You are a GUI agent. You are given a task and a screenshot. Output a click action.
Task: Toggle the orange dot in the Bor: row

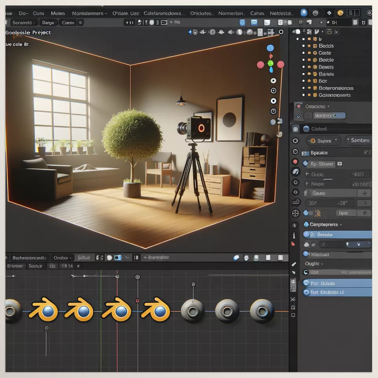[x=309, y=81]
